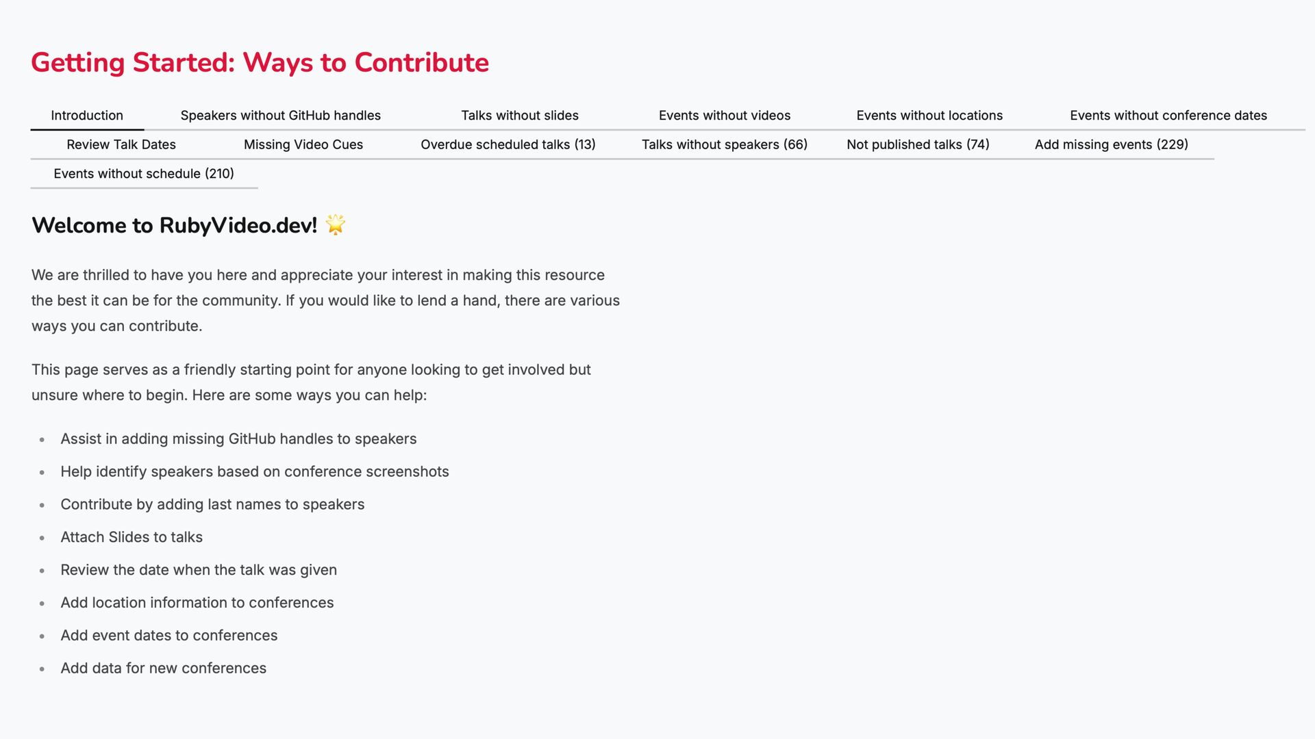Click 'Add location information to conferences' item
This screenshot has height=739, width=1315.
tap(197, 602)
